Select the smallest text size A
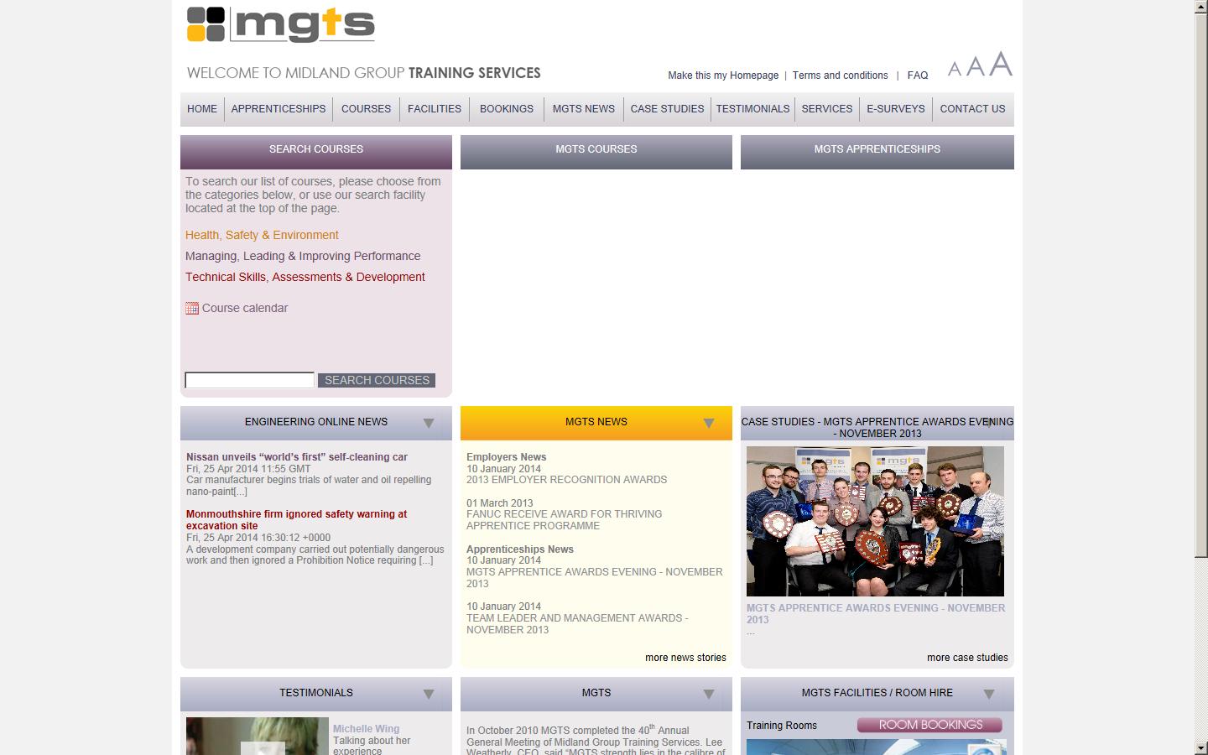The image size is (1208, 755). 955,70
